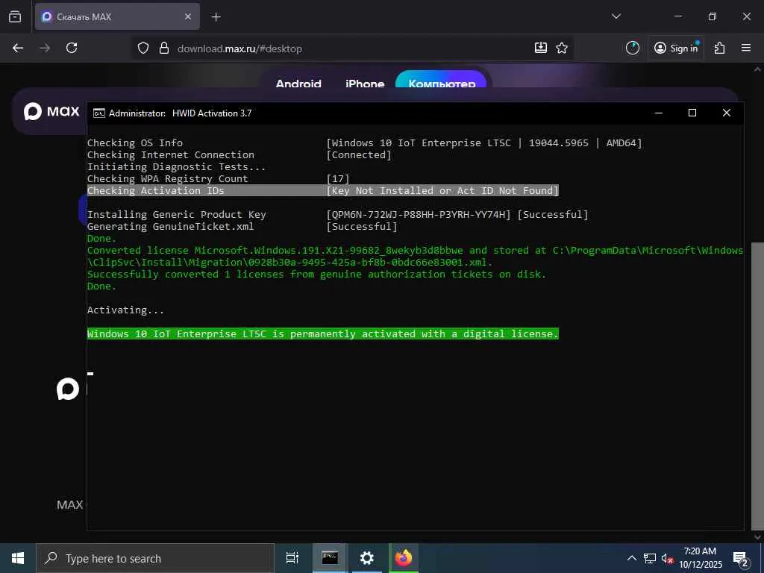Open the extensions puzzle icon

(x=720, y=48)
